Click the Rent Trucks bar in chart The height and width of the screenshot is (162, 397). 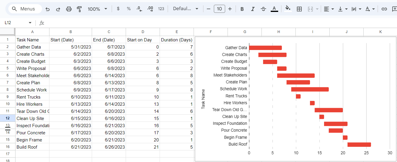click(x=298, y=96)
